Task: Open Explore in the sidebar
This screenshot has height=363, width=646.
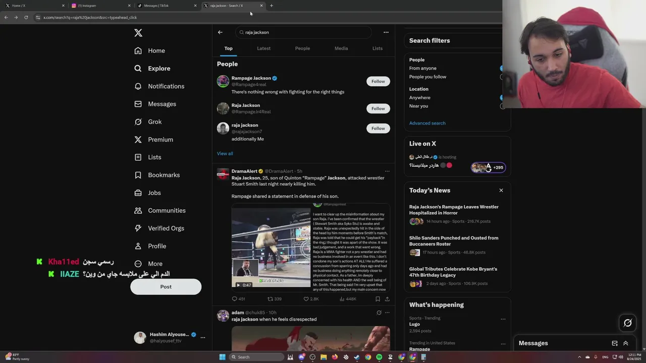Action: (152, 69)
